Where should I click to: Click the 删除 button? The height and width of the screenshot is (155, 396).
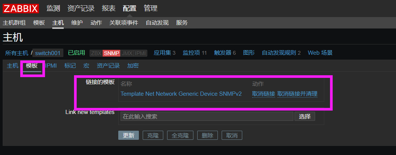pyautogui.click(x=207, y=135)
